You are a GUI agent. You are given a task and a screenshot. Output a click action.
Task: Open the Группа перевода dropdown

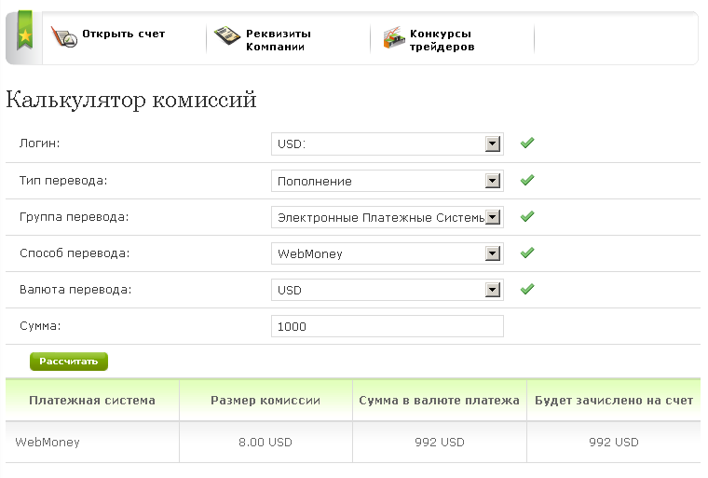388,217
